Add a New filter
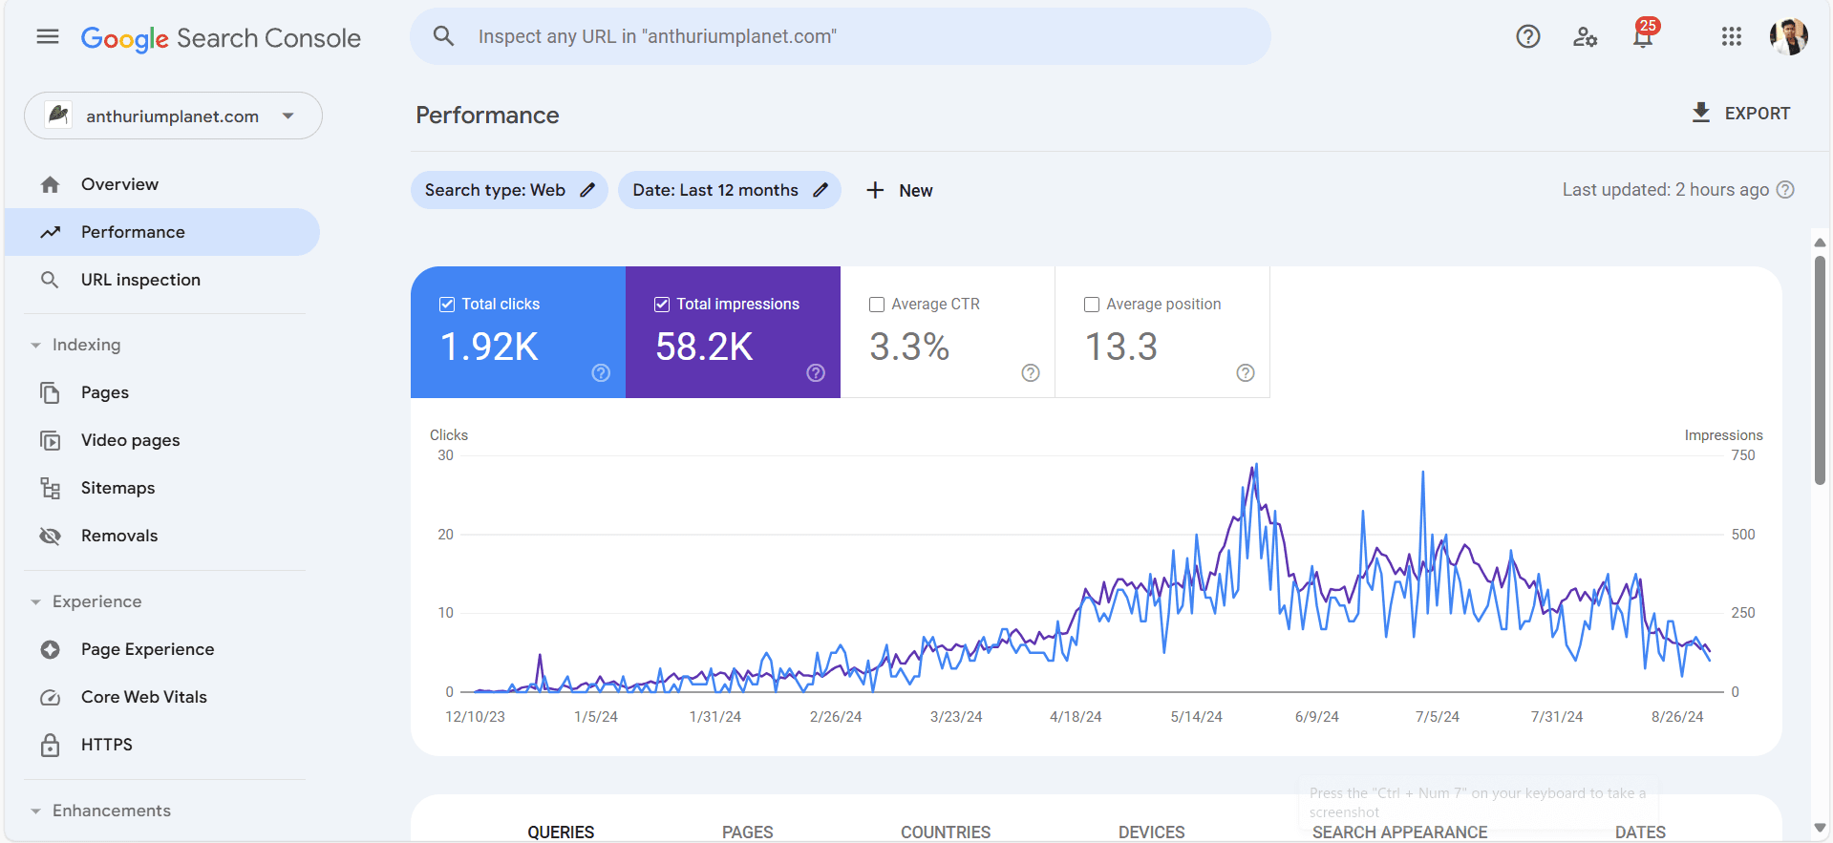The image size is (1833, 843). point(899,190)
